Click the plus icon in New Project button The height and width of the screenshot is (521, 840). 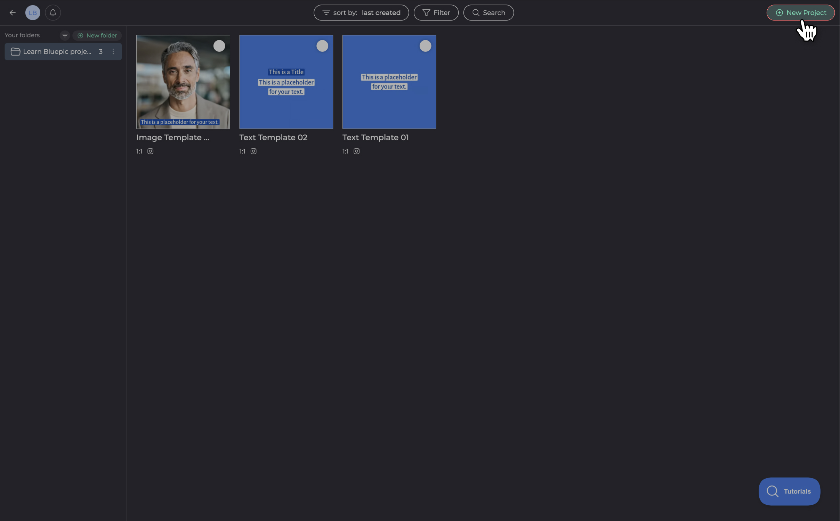tap(780, 13)
